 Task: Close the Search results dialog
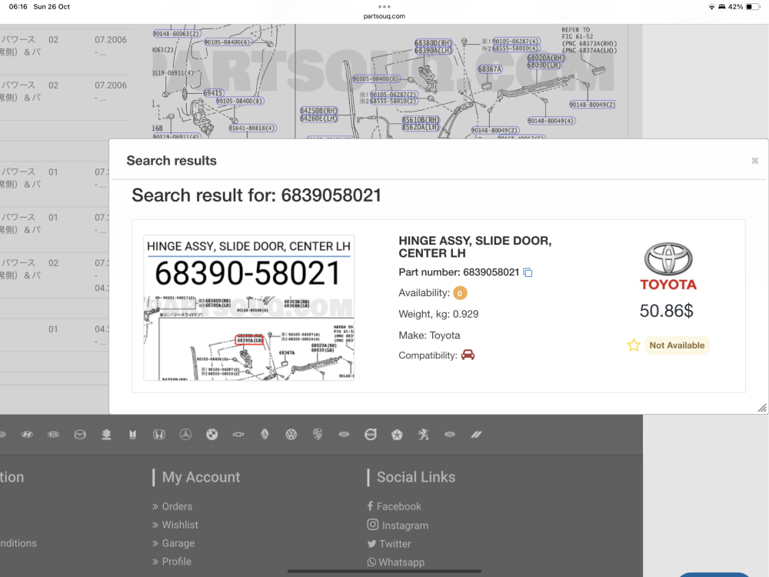coord(755,161)
